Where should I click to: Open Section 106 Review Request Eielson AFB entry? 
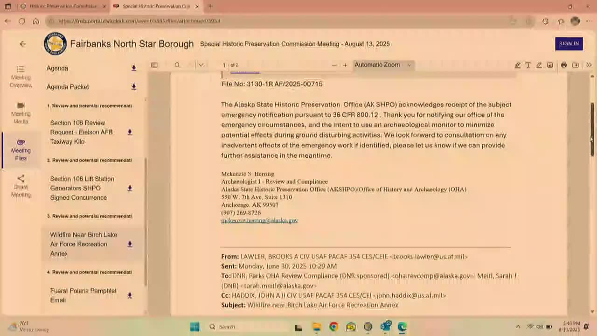coord(82,132)
